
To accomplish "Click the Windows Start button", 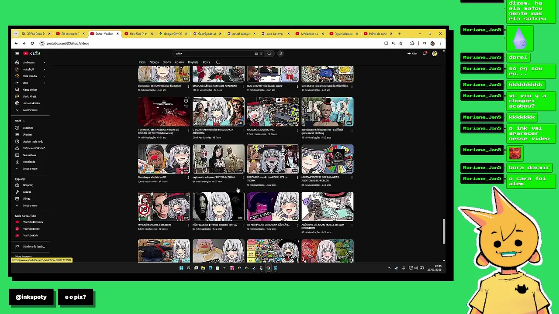I will (x=181, y=268).
